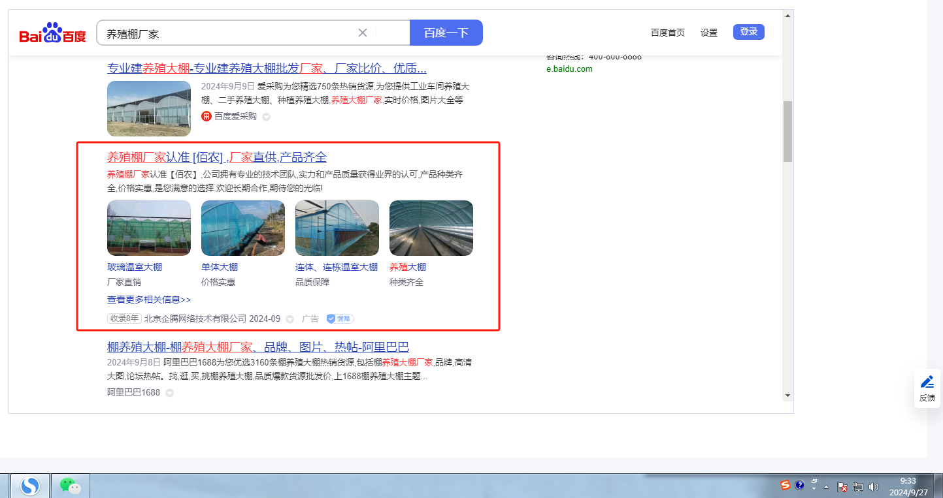Image resolution: width=943 pixels, height=498 pixels.
Task: Expand the dropdown arrow beside 北京企腾网络技术有限公司 2024-09
Action: point(290,319)
